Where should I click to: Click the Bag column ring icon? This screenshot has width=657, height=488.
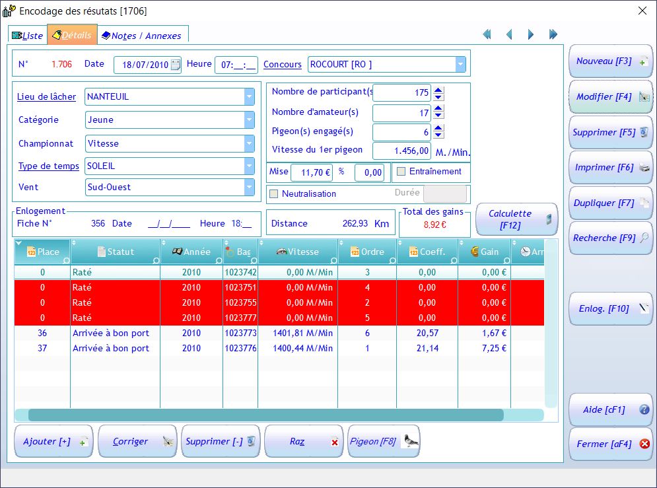click(x=229, y=252)
